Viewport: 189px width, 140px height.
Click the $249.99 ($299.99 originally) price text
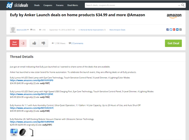(23, 125)
